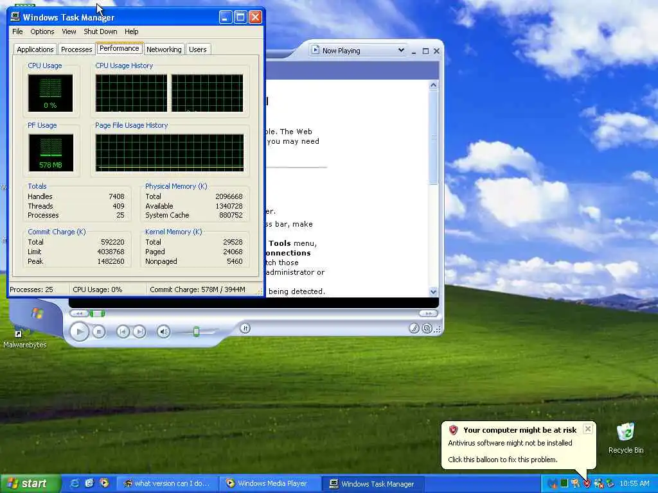Switch to the Networking tab
Image resolution: width=658 pixels, height=493 pixels.
[x=164, y=49]
